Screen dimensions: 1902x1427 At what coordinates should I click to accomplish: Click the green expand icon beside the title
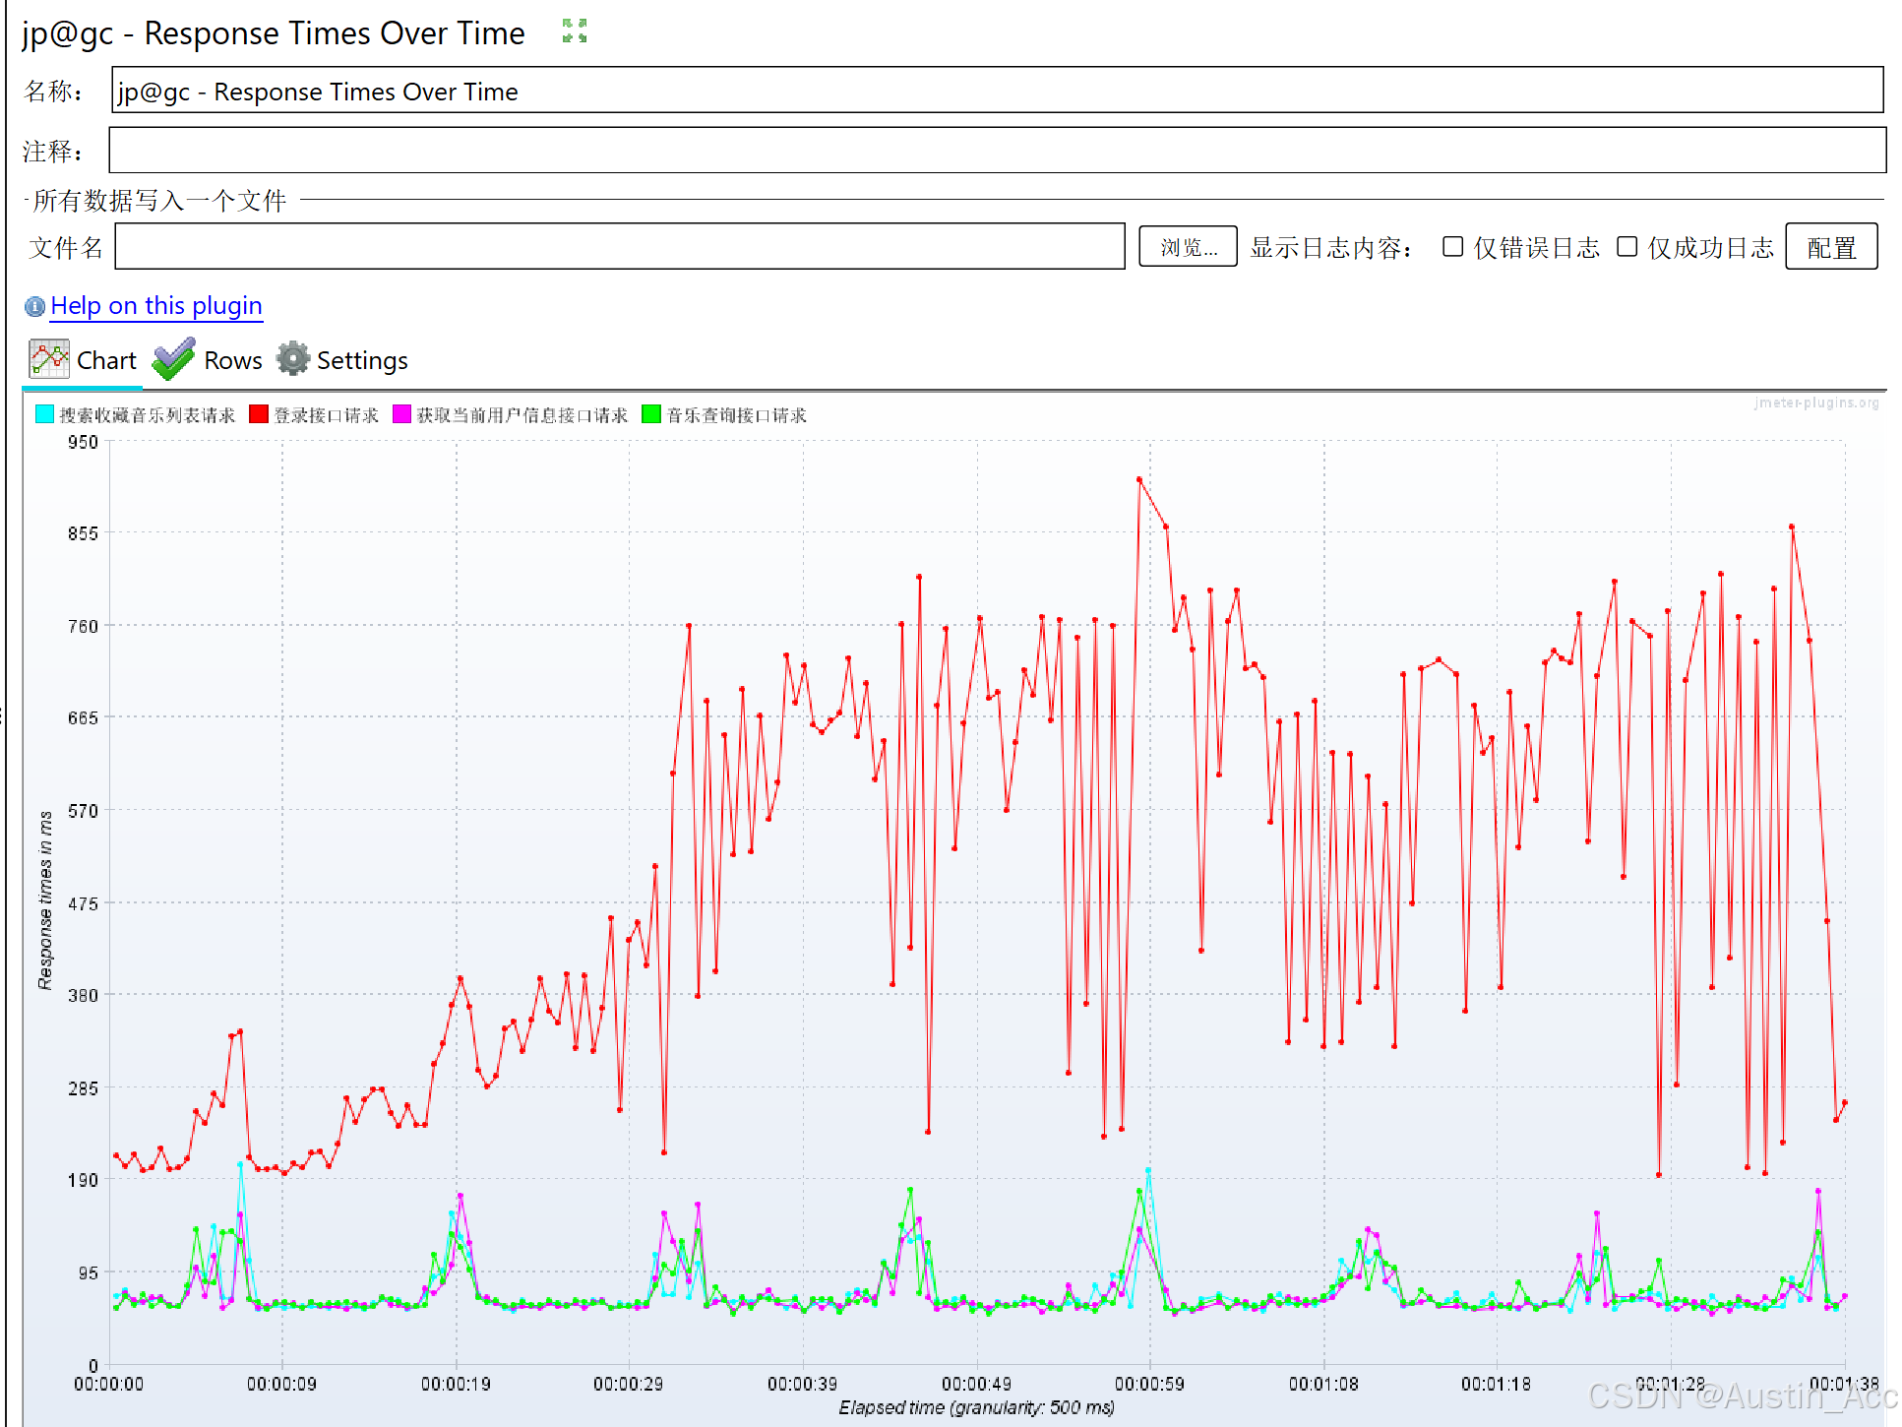coord(575,31)
